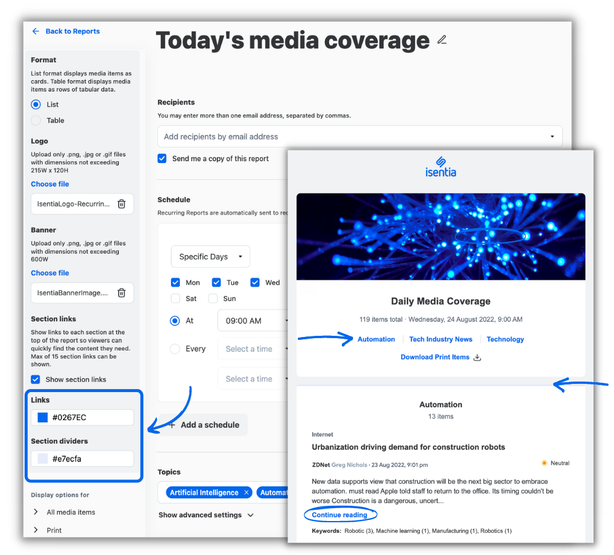The width and height of the screenshot is (614, 555).
Task: Select the List format radio button
Action: pyautogui.click(x=36, y=104)
